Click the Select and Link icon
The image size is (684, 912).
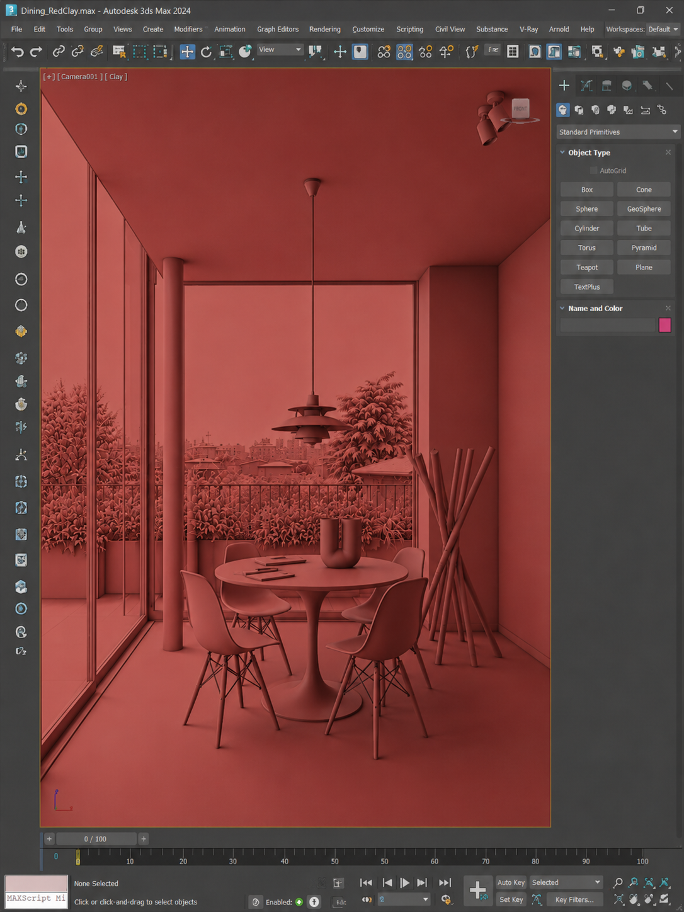59,52
